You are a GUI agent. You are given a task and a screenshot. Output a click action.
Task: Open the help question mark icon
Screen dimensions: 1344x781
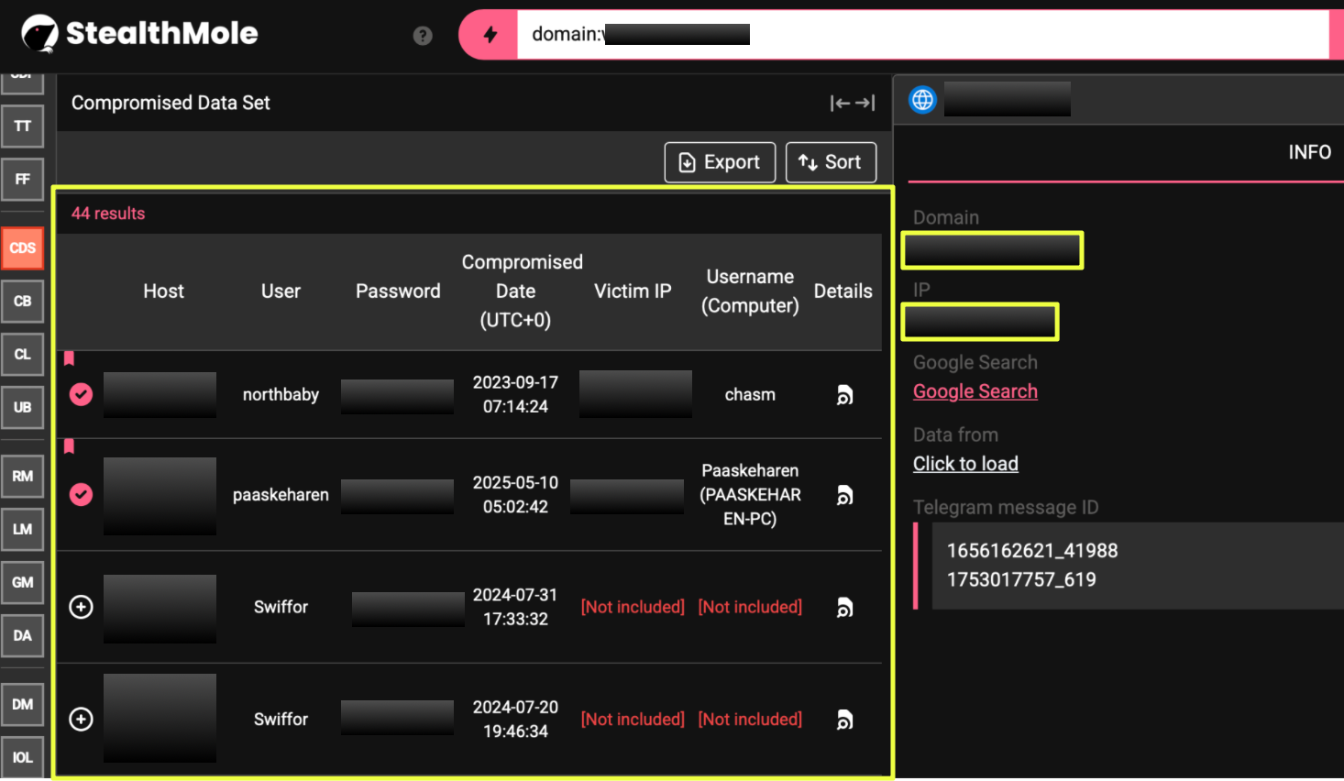[423, 36]
